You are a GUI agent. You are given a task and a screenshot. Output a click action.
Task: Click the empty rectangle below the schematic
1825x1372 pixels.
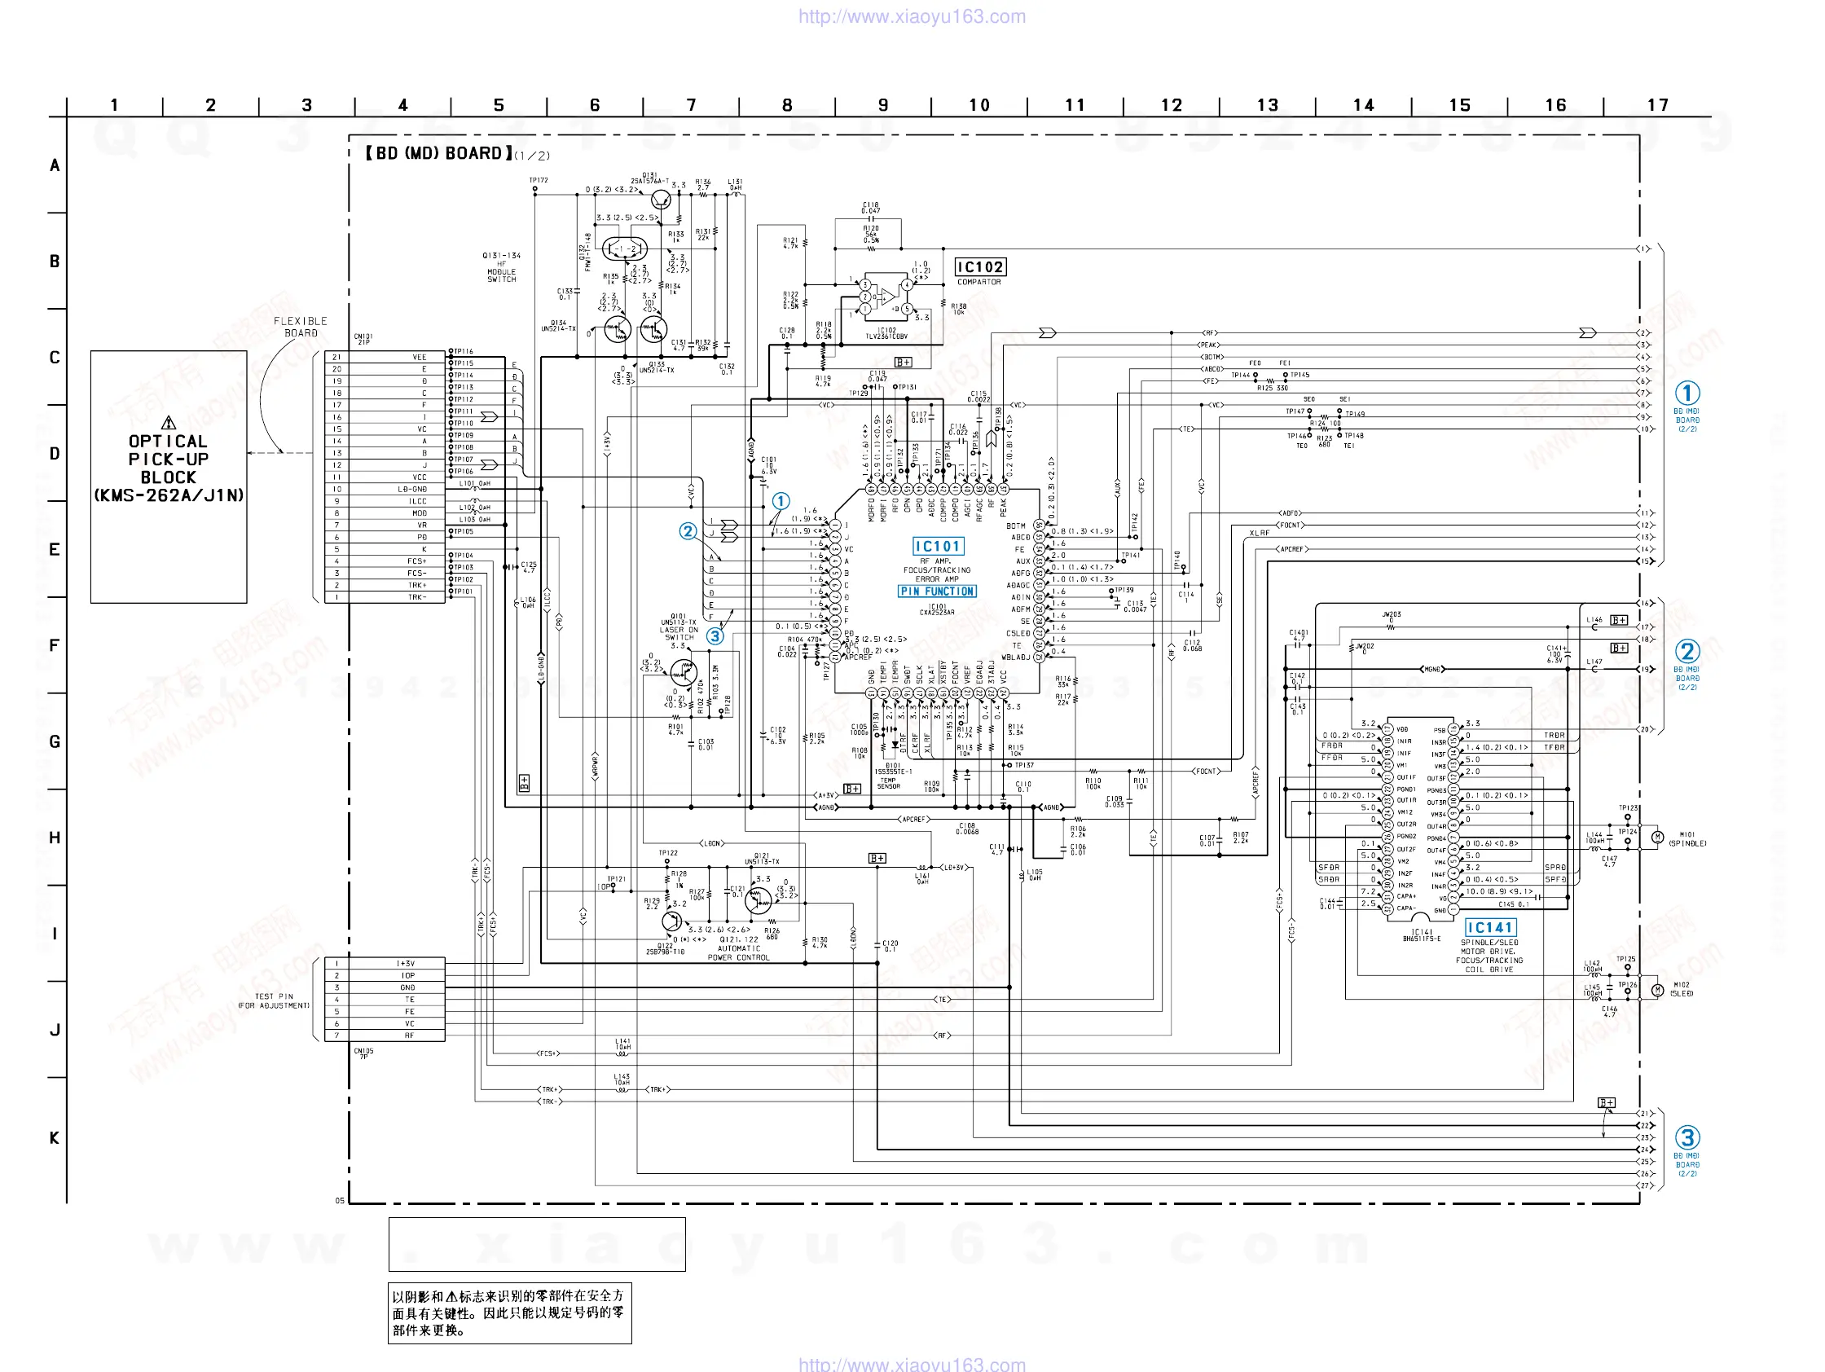click(x=536, y=1244)
